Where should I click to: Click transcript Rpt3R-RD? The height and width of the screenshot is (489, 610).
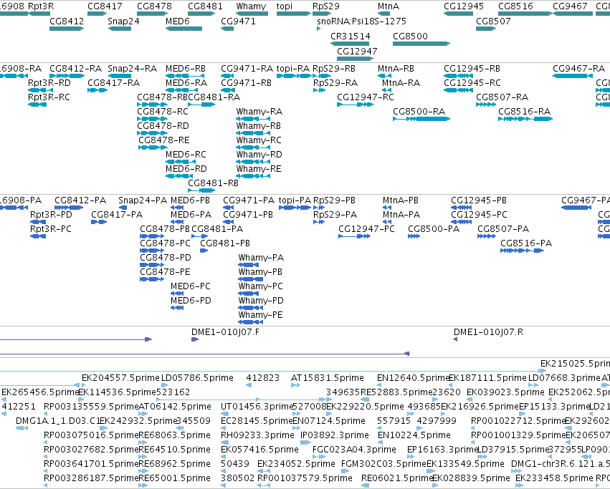click(x=49, y=83)
